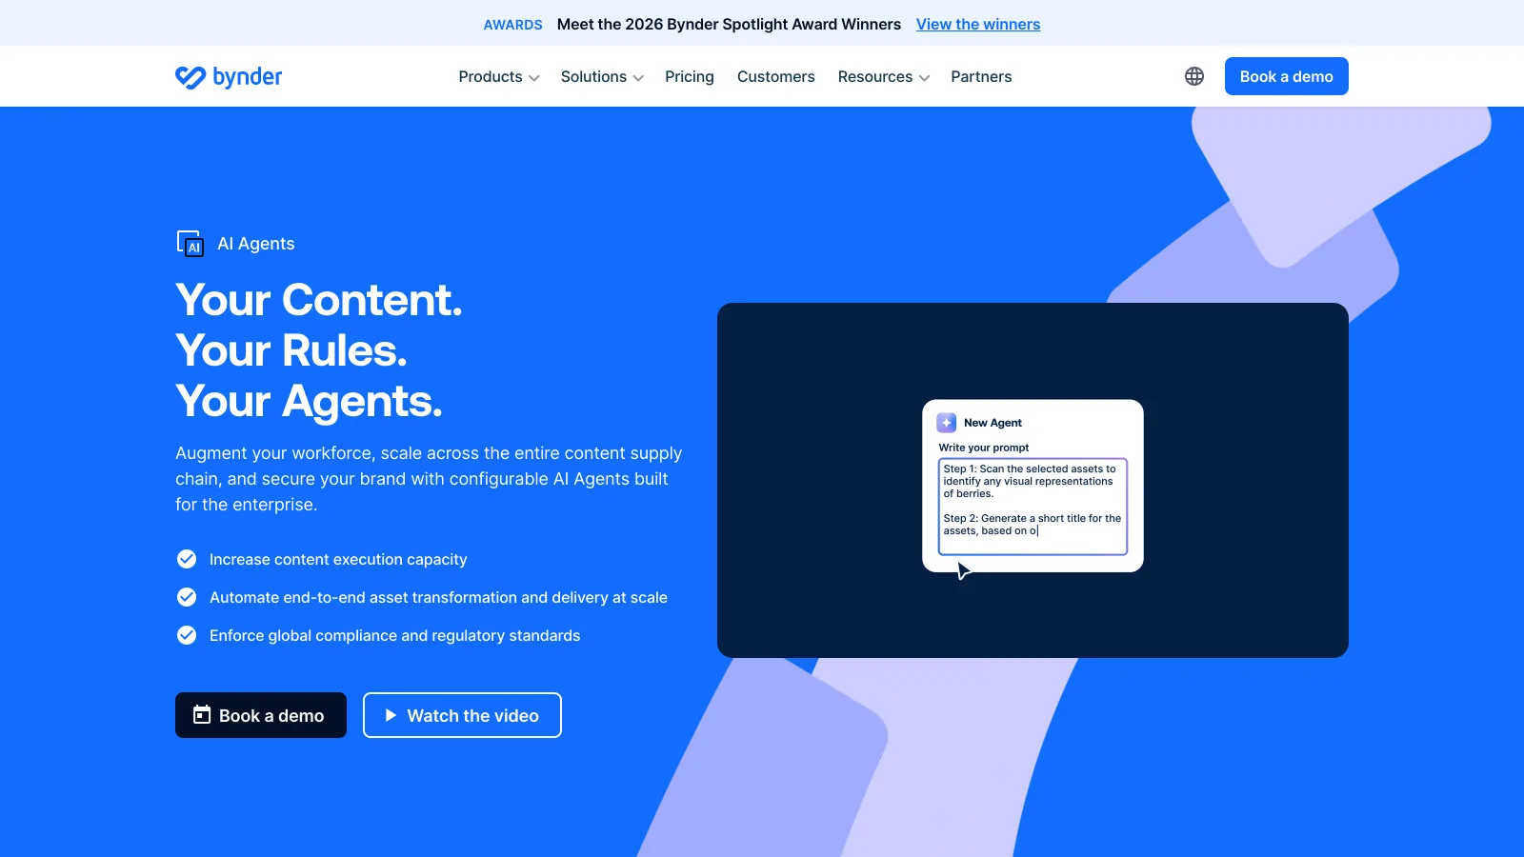
Task: Open the language globe icon
Action: 1194,76
